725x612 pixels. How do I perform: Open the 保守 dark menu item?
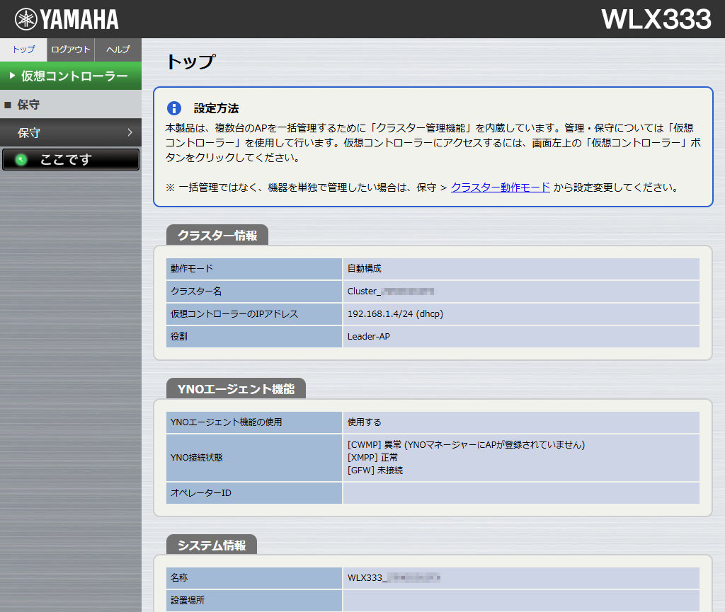(71, 132)
